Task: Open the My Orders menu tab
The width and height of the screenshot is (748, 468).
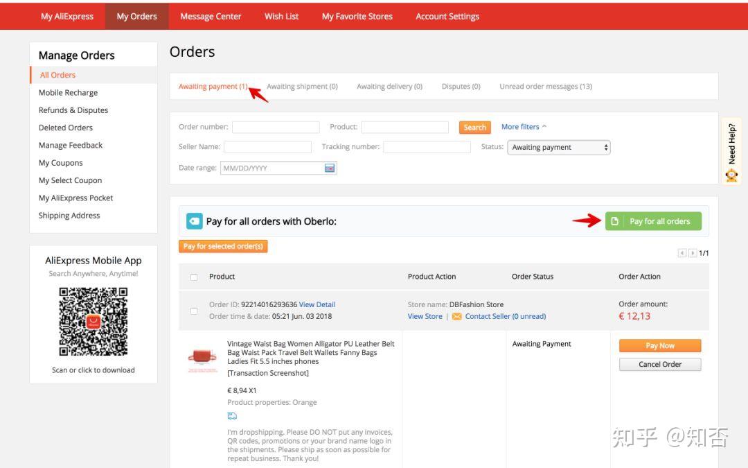Action: click(x=137, y=16)
